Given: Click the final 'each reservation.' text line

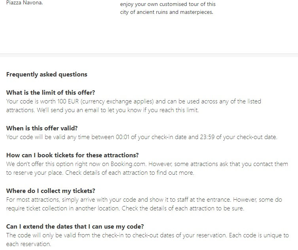Looking at the screenshot, I should point(28,244).
